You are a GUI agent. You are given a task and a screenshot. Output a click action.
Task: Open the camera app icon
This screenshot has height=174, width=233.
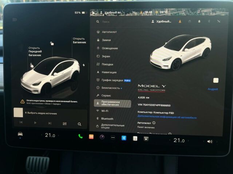click(x=102, y=137)
